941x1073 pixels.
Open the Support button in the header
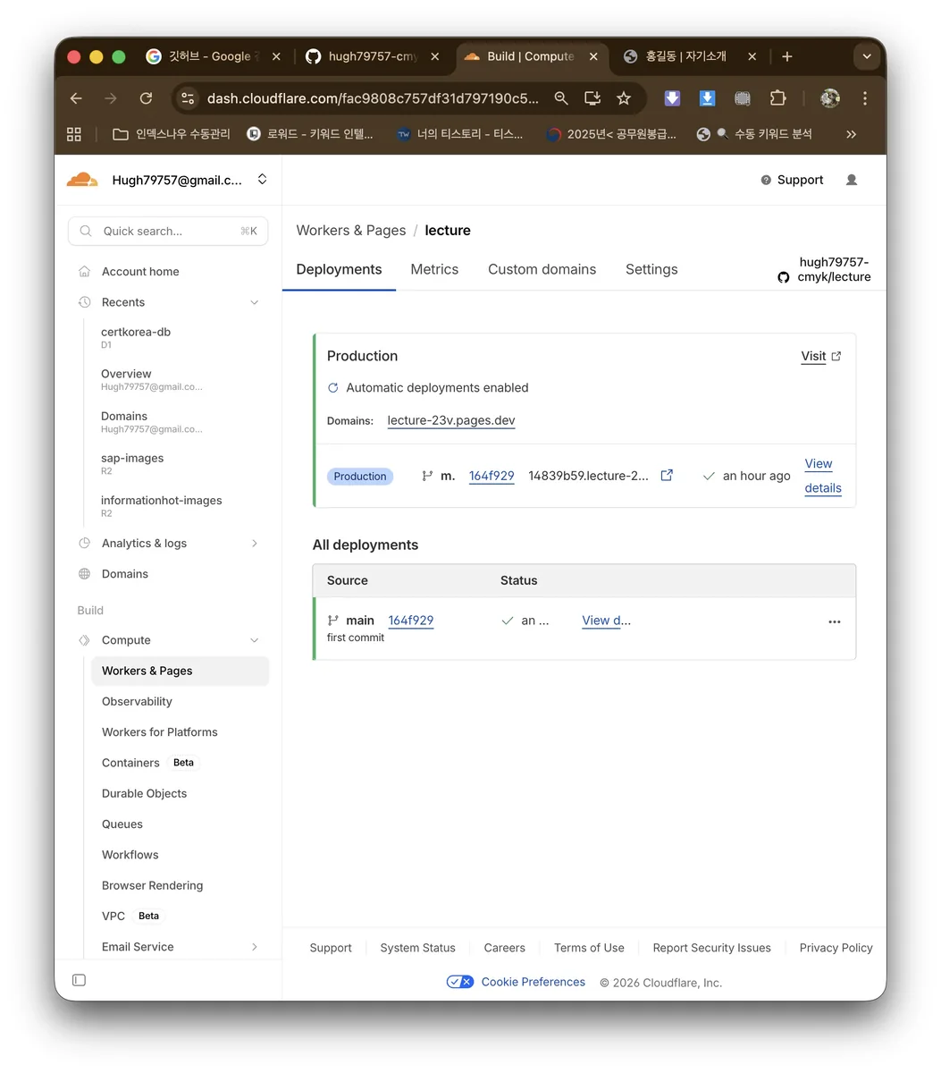click(x=792, y=180)
